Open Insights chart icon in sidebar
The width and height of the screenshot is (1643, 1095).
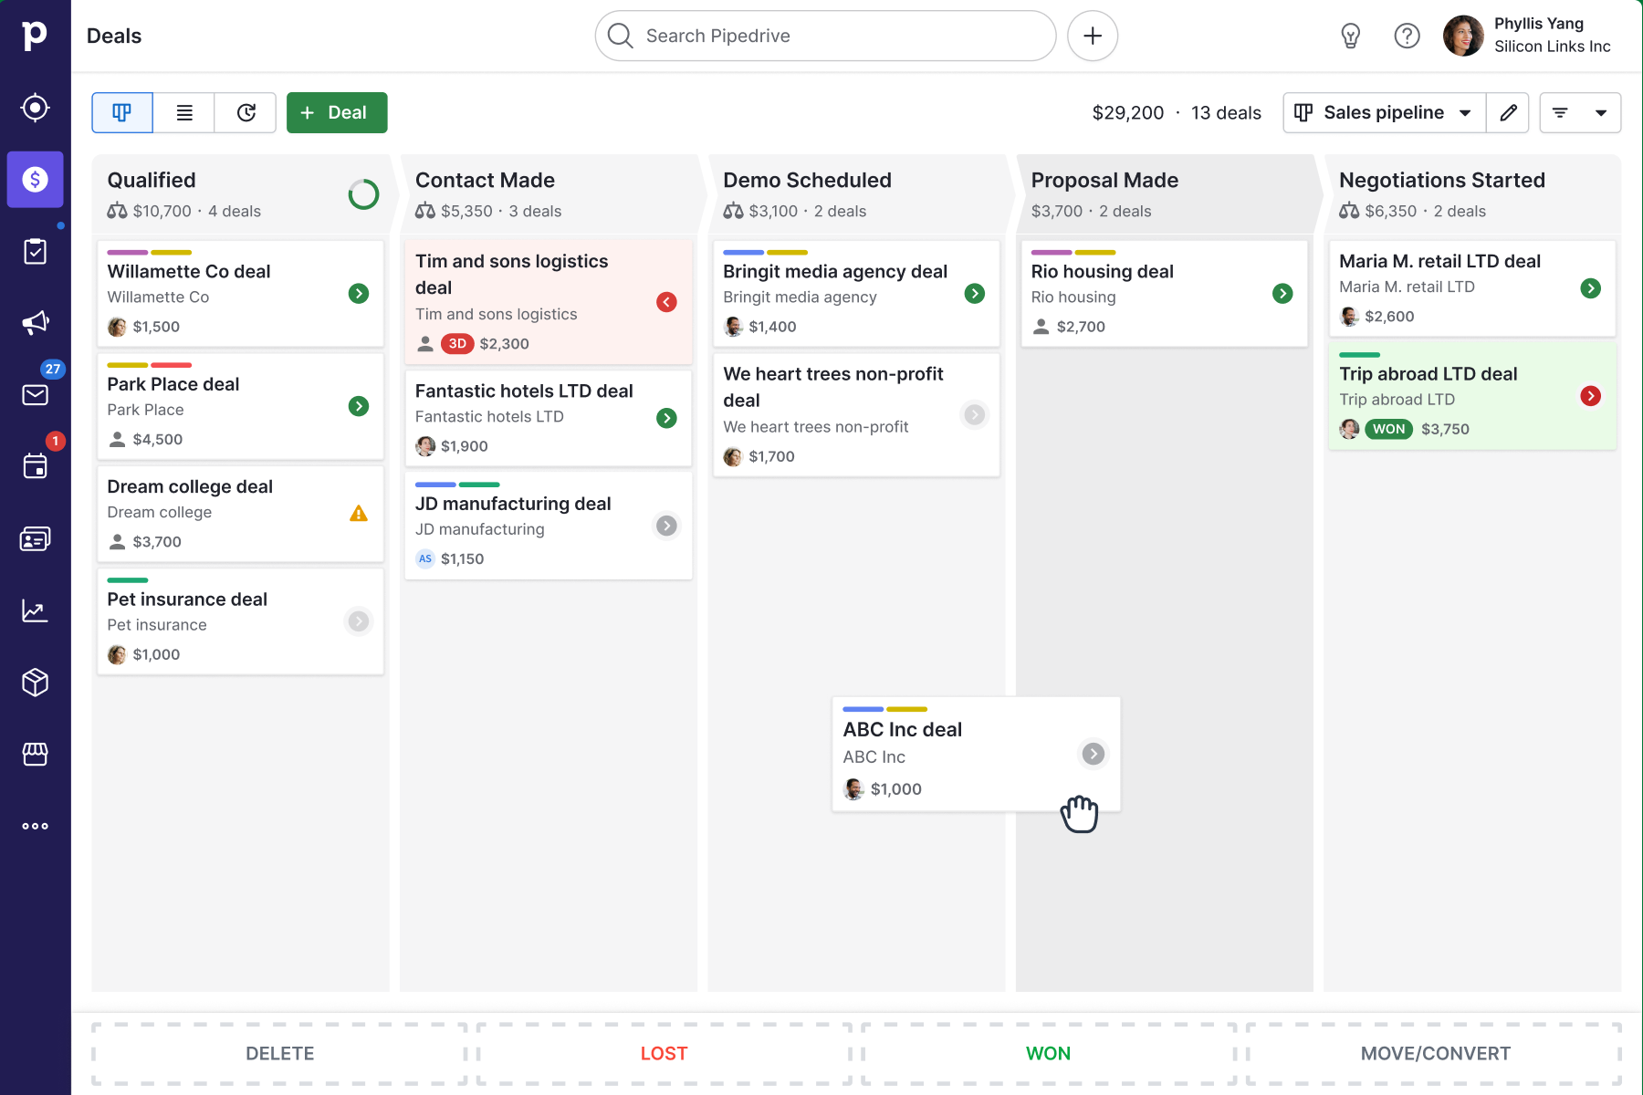(35, 610)
